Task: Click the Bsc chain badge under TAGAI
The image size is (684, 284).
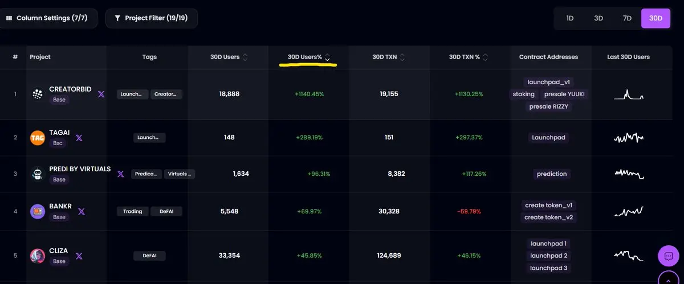Action: click(x=58, y=143)
